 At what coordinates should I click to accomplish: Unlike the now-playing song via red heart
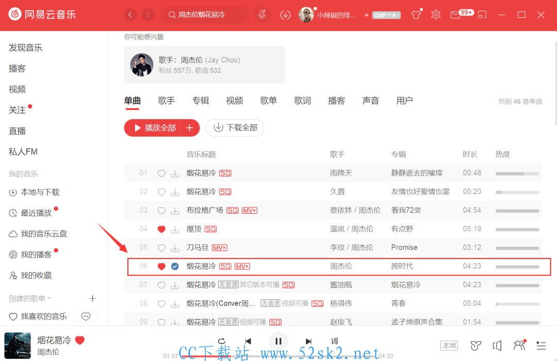pos(80,340)
